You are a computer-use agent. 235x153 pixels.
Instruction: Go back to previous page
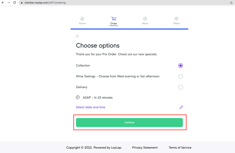click(3, 3)
